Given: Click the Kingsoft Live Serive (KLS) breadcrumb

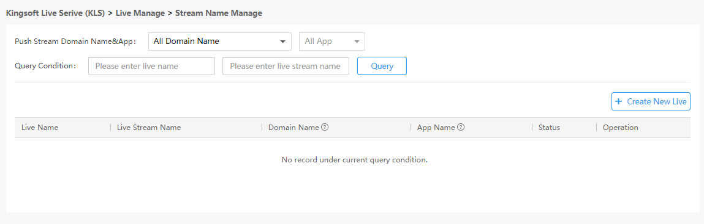Looking at the screenshot, I should (55, 13).
